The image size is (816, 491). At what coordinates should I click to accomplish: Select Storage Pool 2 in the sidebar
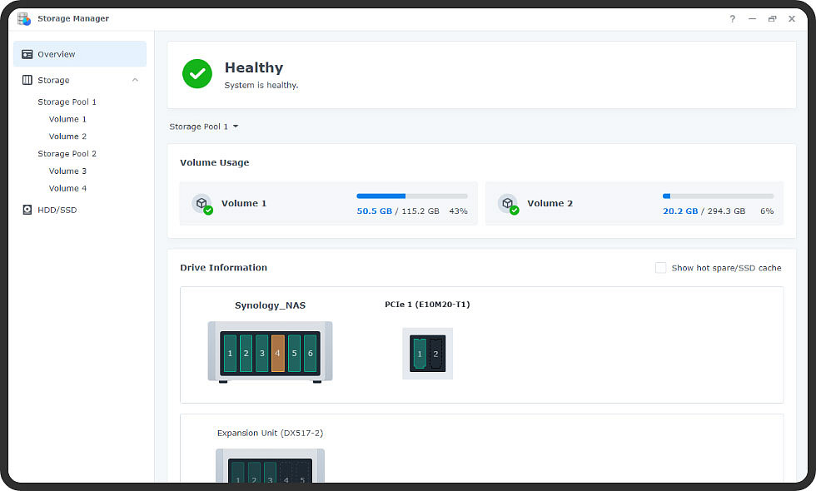tap(67, 153)
